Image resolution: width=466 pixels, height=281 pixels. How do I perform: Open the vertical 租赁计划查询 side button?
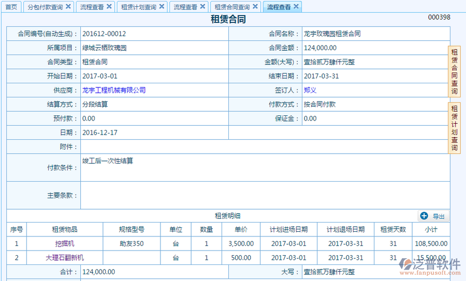454,128
